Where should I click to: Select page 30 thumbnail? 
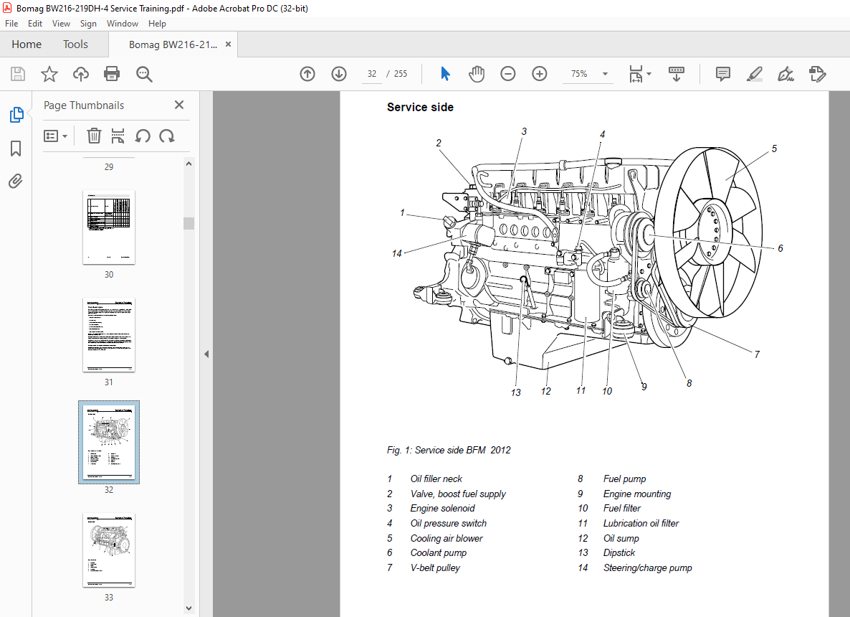click(109, 227)
